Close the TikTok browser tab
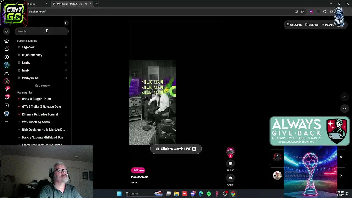The height and width of the screenshot is (198, 352). (x=90, y=4)
